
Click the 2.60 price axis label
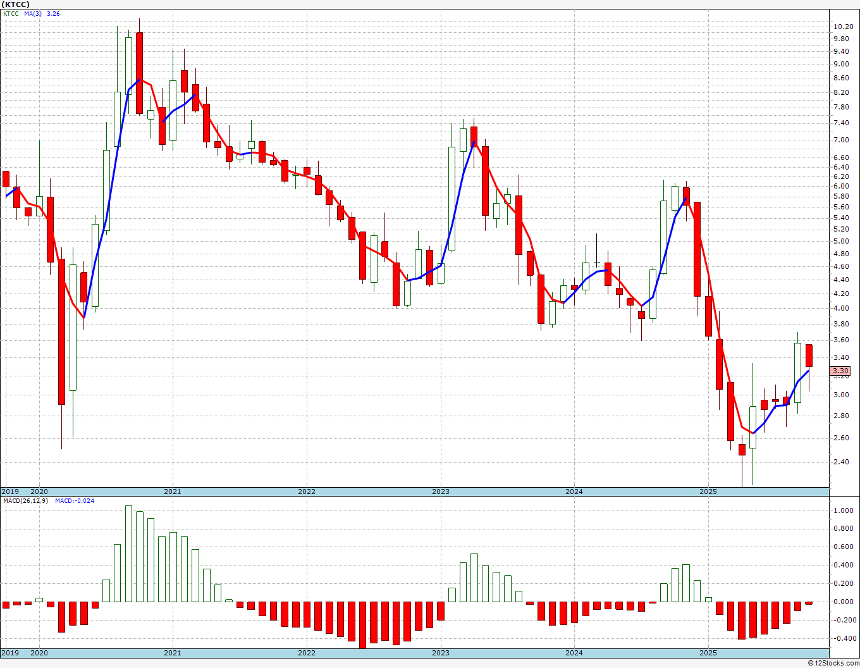point(841,438)
